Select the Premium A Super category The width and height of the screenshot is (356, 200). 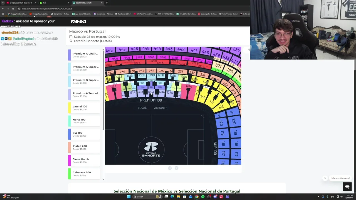84,68
